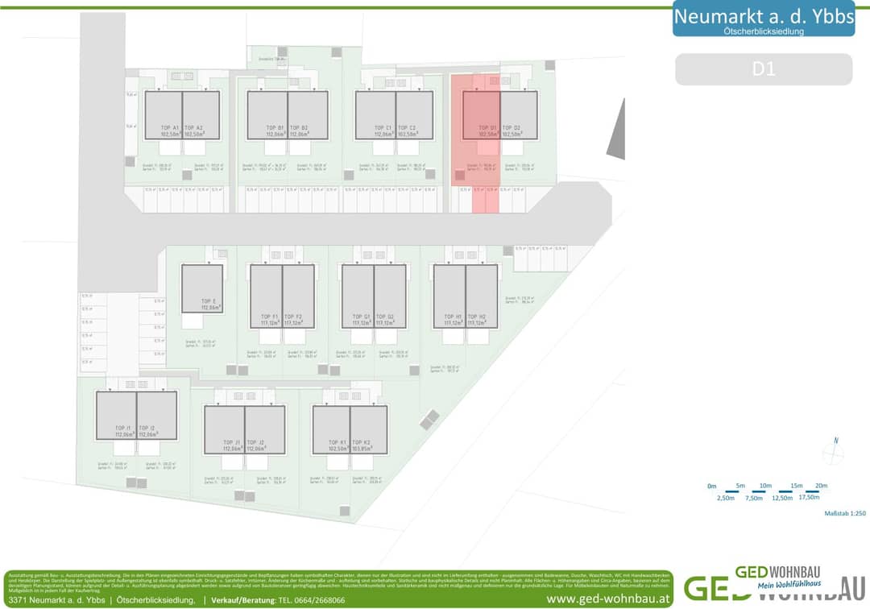Select house unit TOP G1
The height and width of the screenshot is (609, 870).
pyautogui.click(x=358, y=296)
